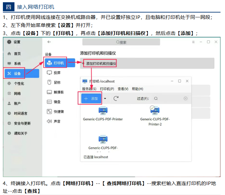The width and height of the screenshot is (225, 195).
Task: Open the 服务器(S) menu
Action: click(x=89, y=89)
